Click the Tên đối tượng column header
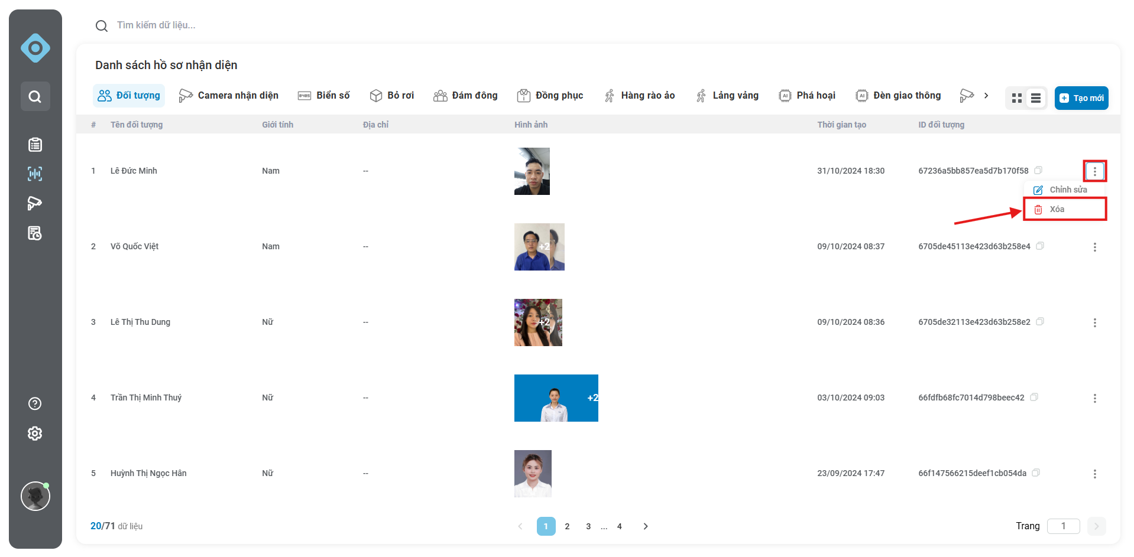This screenshot has width=1134, height=557. pyautogui.click(x=137, y=125)
